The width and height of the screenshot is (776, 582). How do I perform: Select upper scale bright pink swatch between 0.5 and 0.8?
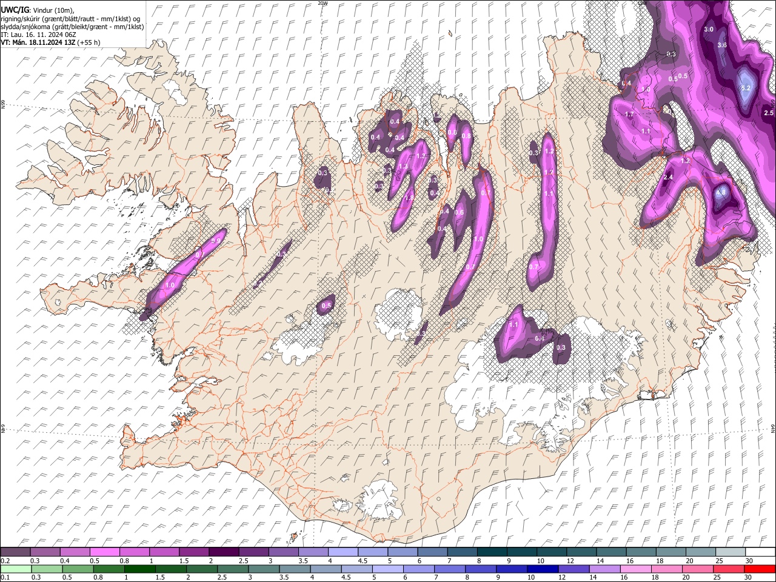pos(105,552)
